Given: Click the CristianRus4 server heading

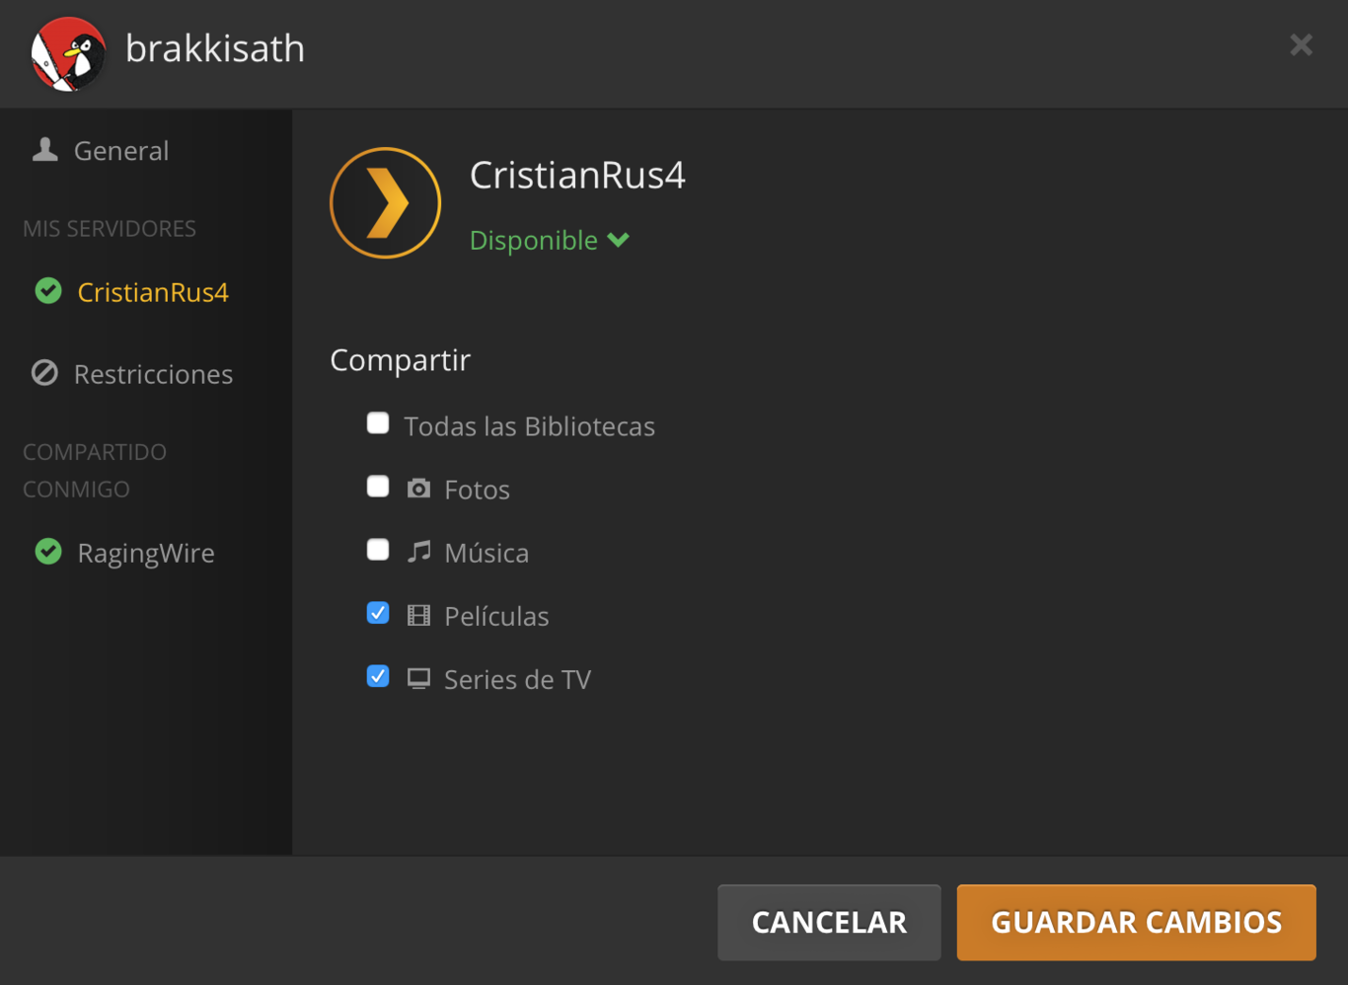Looking at the screenshot, I should coord(577,176).
